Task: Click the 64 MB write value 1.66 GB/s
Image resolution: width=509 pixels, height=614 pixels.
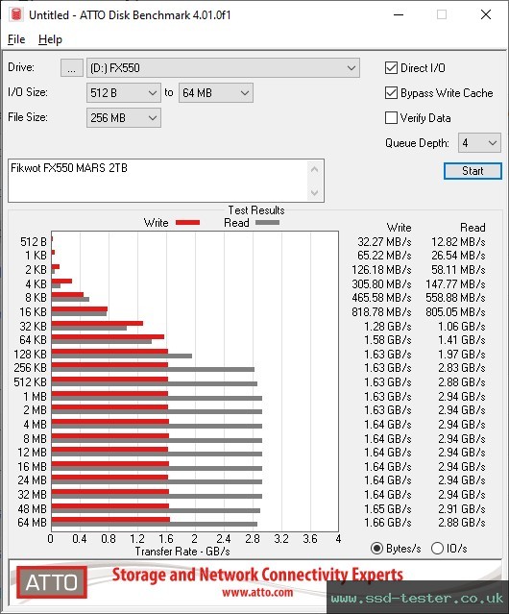Action: (388, 523)
